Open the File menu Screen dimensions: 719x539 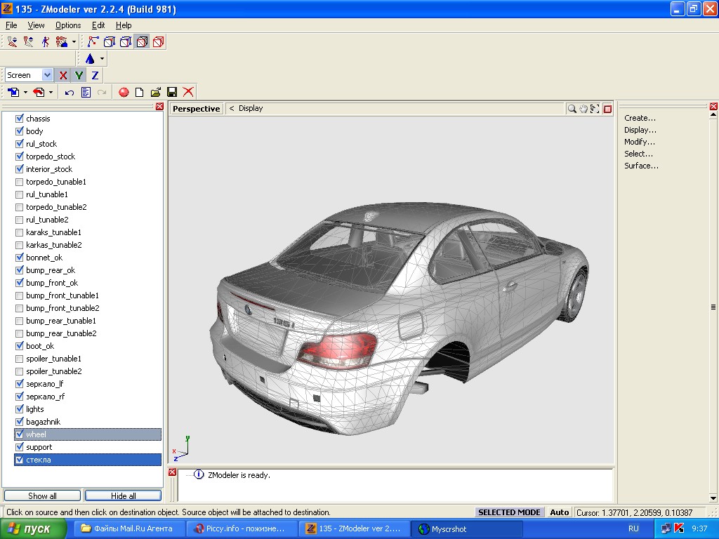pos(11,25)
